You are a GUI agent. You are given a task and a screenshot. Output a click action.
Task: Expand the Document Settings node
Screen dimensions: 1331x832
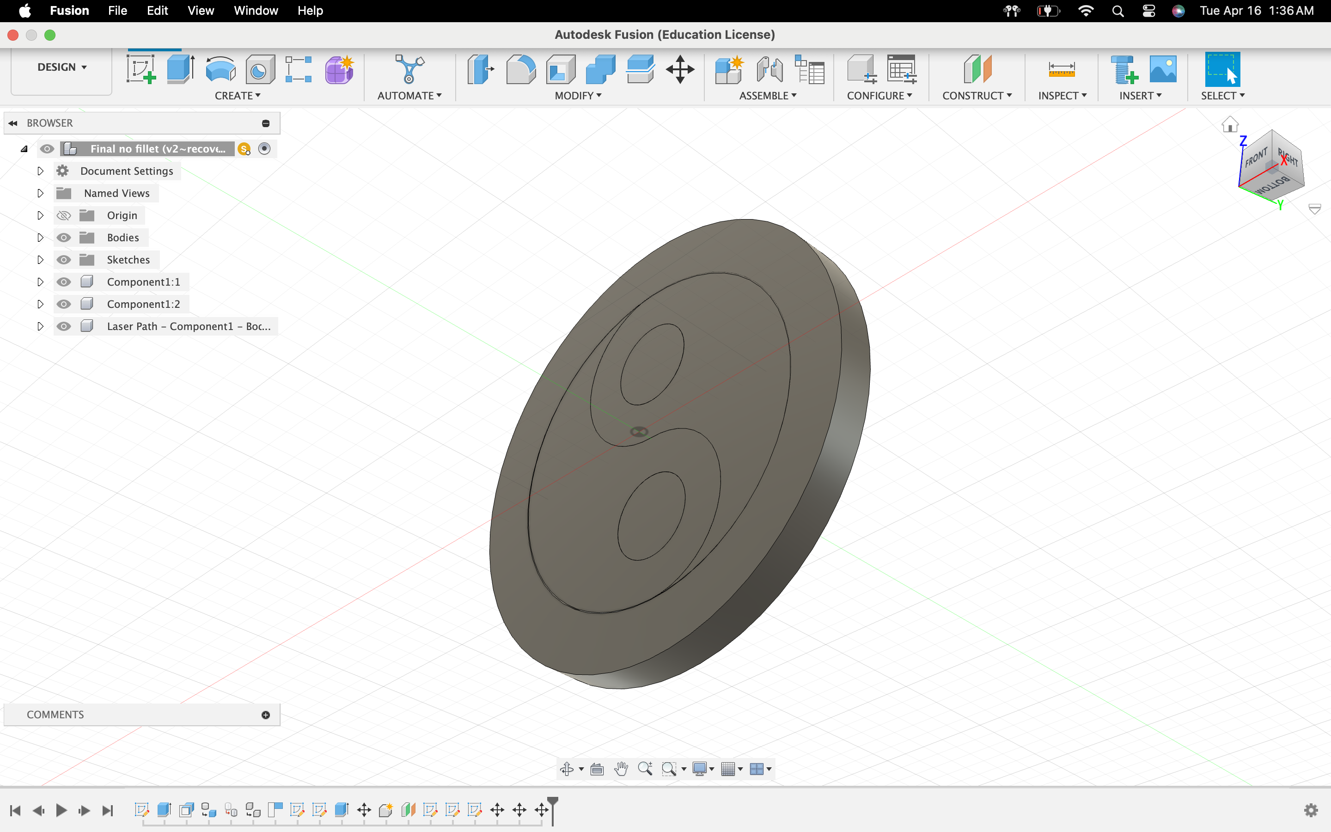pyautogui.click(x=40, y=171)
